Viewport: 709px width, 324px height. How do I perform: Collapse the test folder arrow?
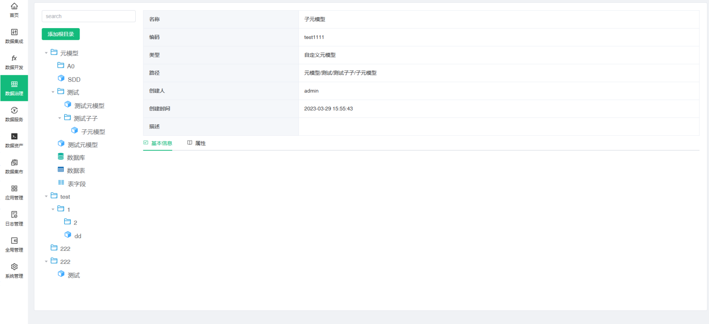pos(46,197)
